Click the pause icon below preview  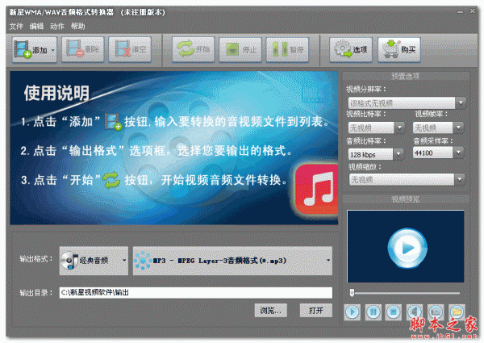click(373, 312)
